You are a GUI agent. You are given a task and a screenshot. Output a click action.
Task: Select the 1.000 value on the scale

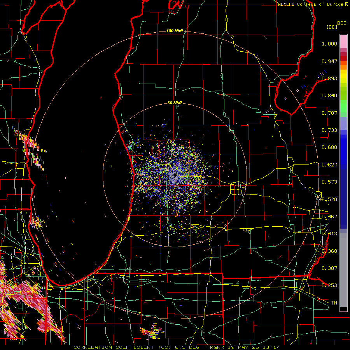point(329,44)
